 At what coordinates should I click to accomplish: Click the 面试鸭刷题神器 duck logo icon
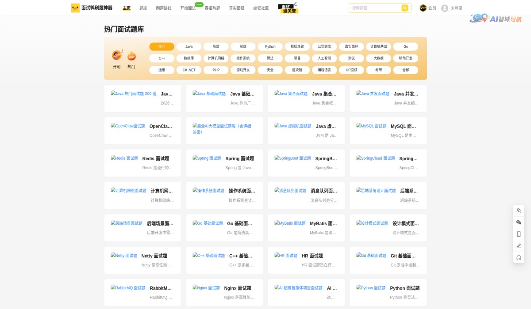pos(75,8)
